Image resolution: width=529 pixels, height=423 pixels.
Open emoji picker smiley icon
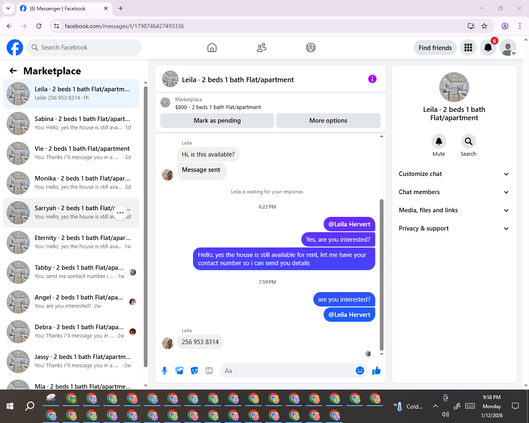click(360, 371)
